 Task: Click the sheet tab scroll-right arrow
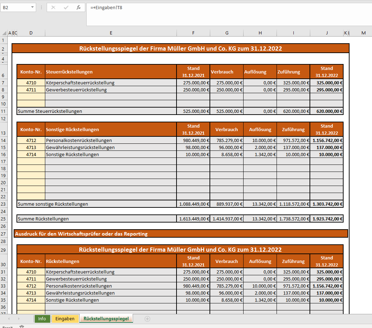pos(19,319)
